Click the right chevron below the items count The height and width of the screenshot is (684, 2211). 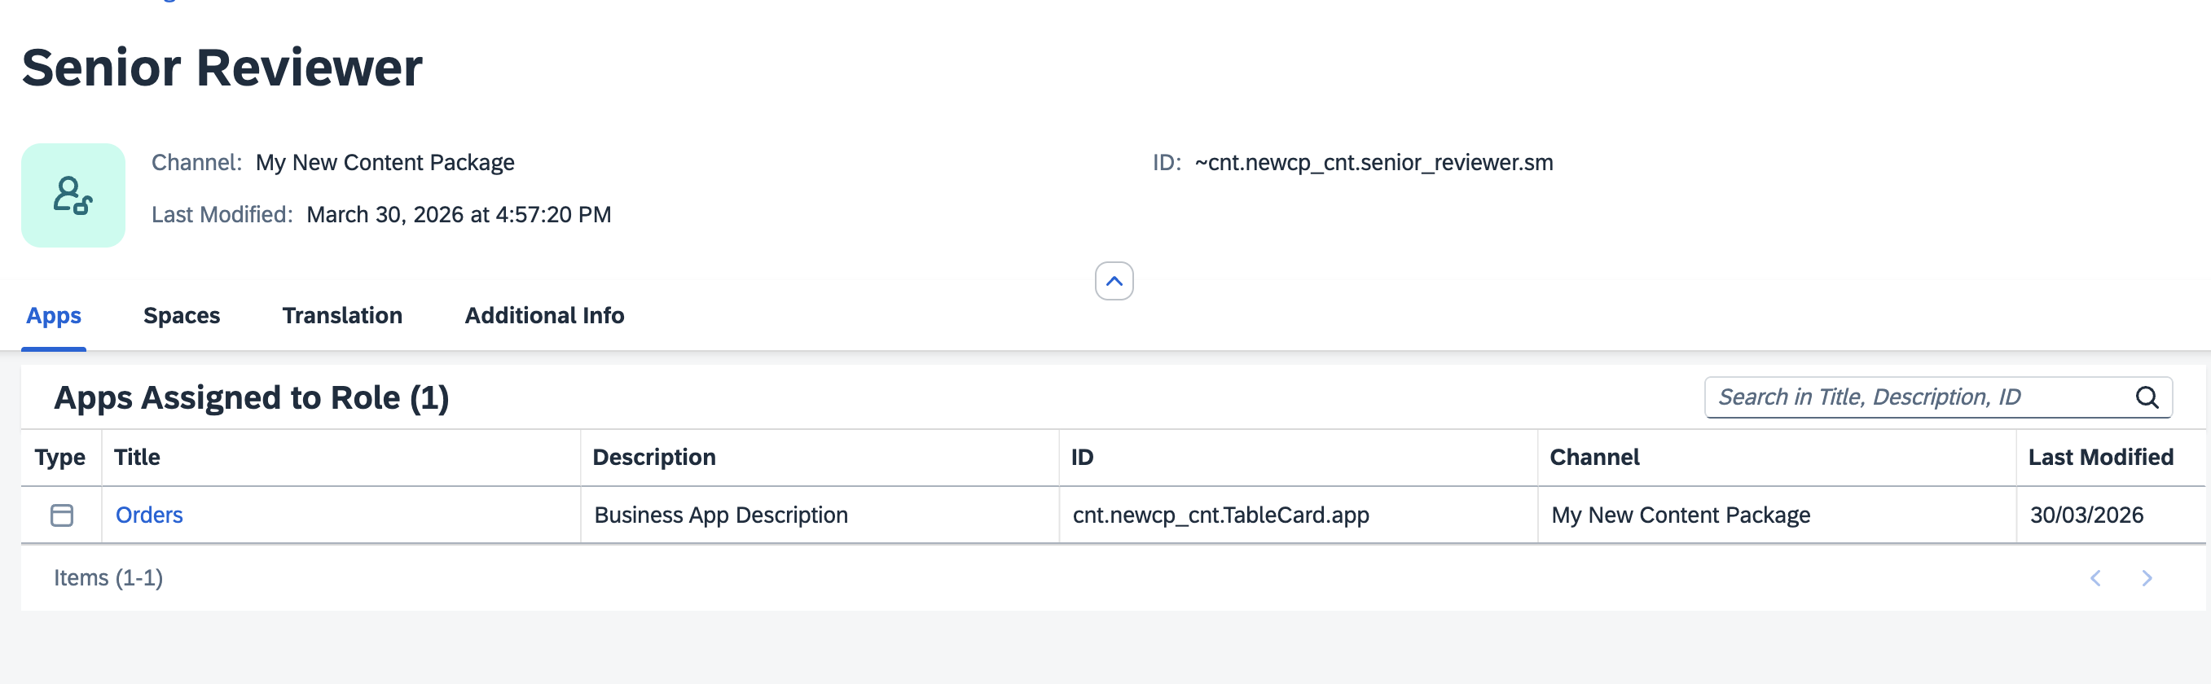2147,577
